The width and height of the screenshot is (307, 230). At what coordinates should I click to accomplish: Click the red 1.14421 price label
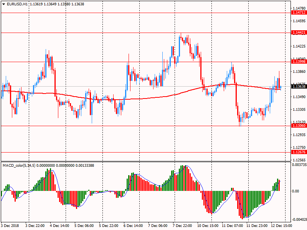(299, 33)
